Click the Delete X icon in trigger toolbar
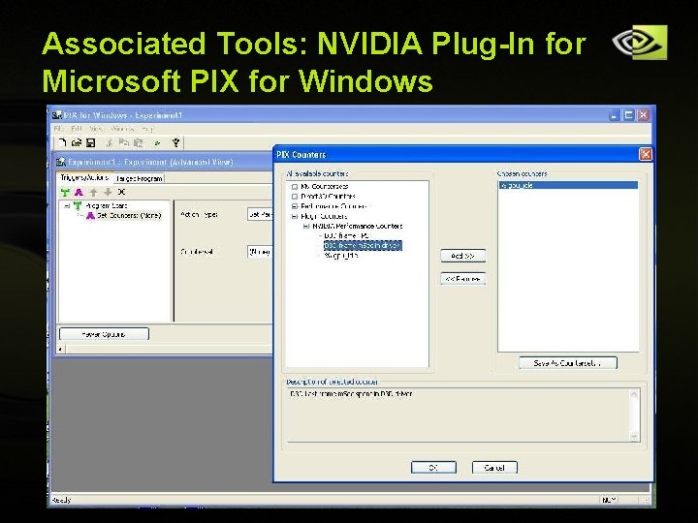This screenshot has width=698, height=523. 121,192
